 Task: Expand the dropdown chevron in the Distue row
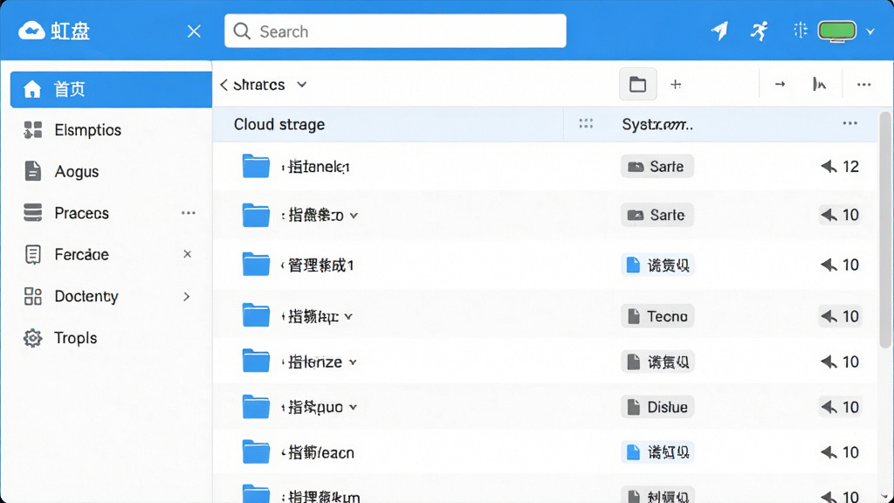[x=353, y=407]
